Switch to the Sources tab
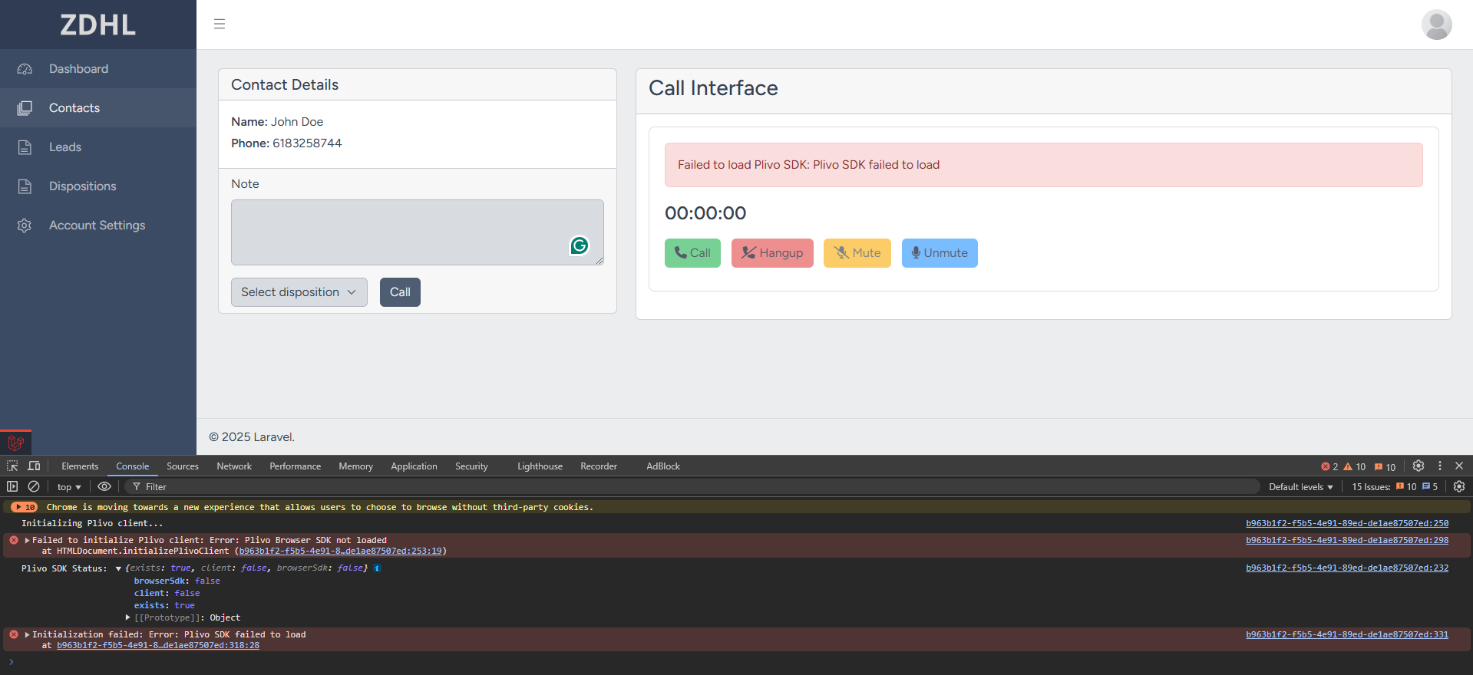Image resolution: width=1473 pixels, height=675 pixels. pyautogui.click(x=183, y=466)
